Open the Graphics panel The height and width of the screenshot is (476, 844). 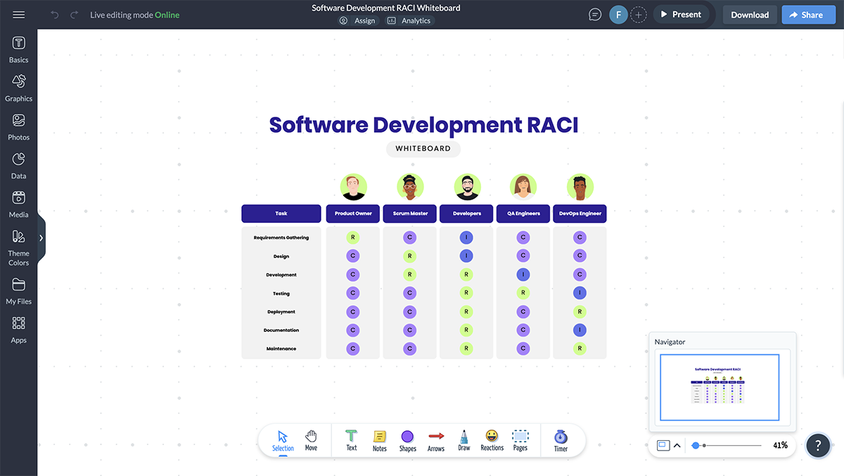pos(19,88)
